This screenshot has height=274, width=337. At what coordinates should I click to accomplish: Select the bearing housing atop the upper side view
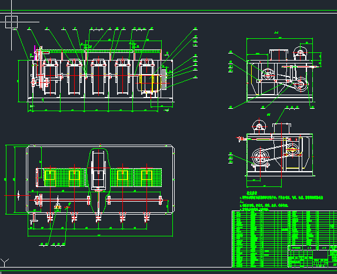[x=301, y=53]
